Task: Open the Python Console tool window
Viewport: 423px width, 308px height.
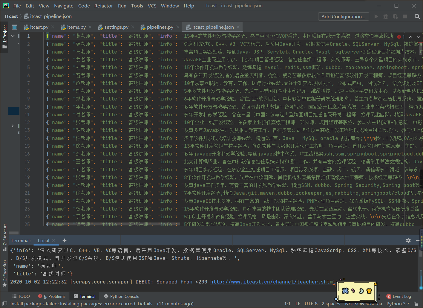Action: (x=122, y=296)
